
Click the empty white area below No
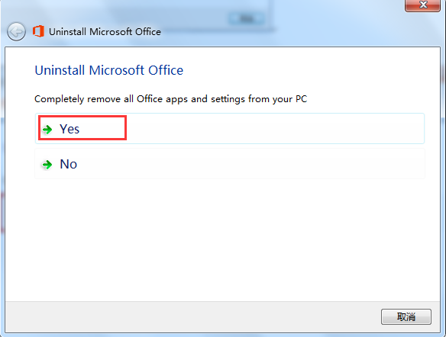(x=223, y=239)
